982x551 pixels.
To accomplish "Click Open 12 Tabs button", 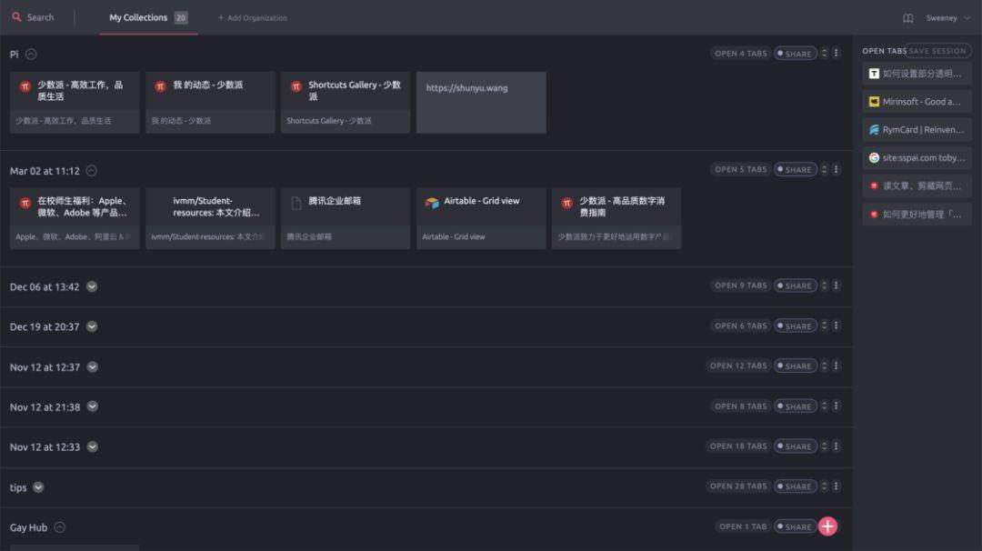I will 737,366.
